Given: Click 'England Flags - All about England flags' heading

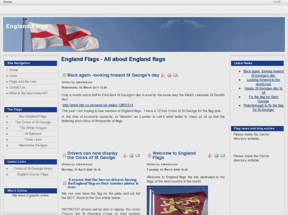Looking at the screenshot, I should pyautogui.click(x=113, y=59).
